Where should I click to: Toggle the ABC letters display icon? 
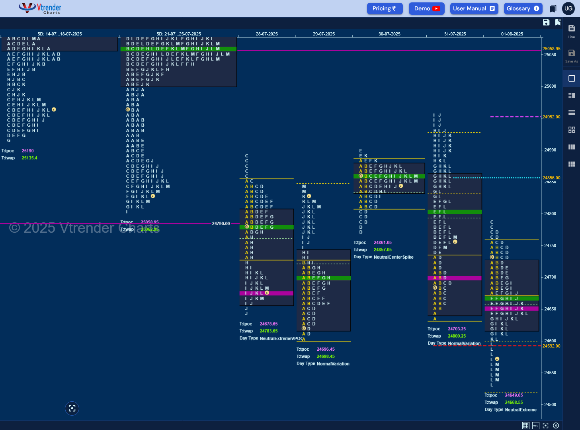pos(535,426)
